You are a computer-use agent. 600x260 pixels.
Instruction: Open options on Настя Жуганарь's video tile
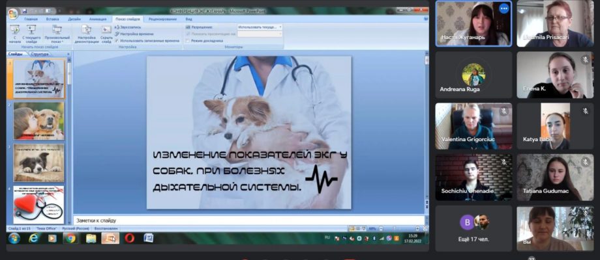[504, 8]
